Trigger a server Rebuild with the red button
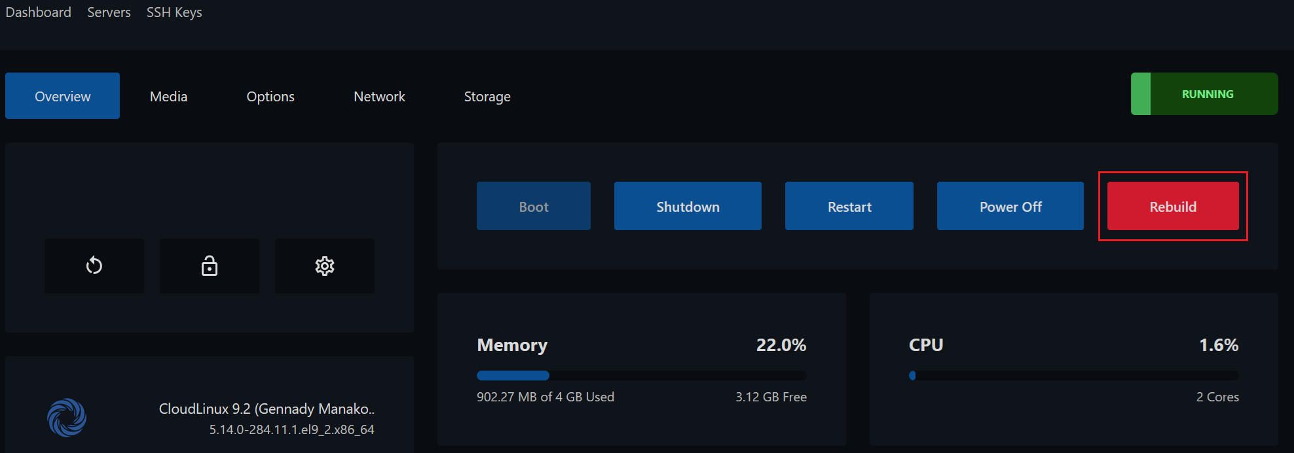Screen dimensions: 1294x453 point(1172,206)
